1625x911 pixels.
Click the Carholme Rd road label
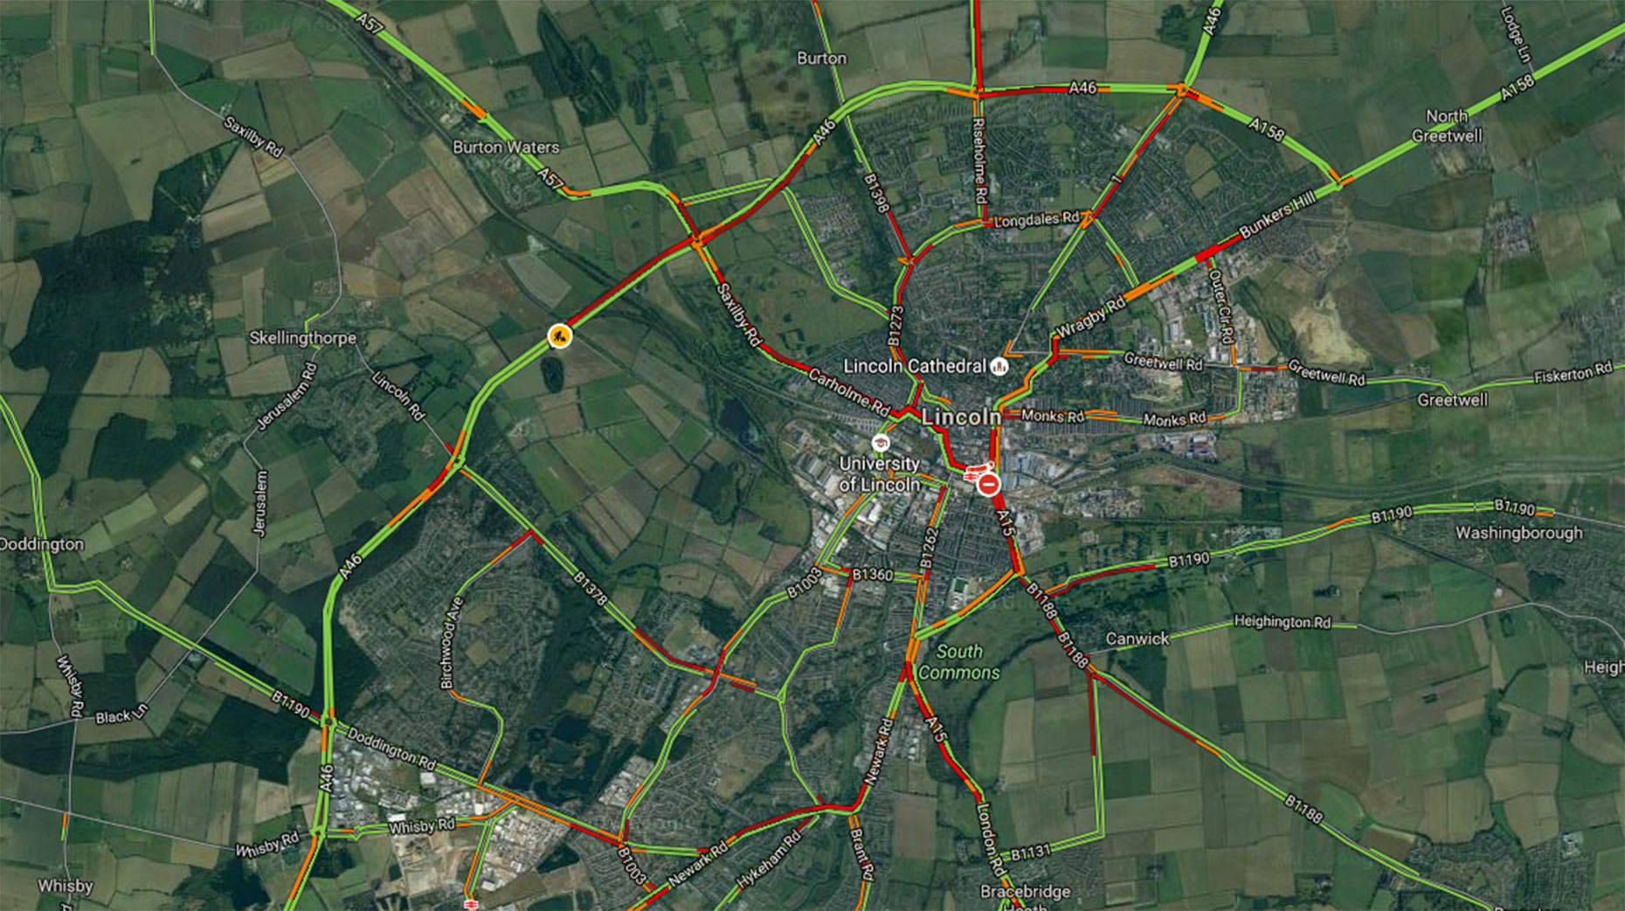tap(848, 391)
